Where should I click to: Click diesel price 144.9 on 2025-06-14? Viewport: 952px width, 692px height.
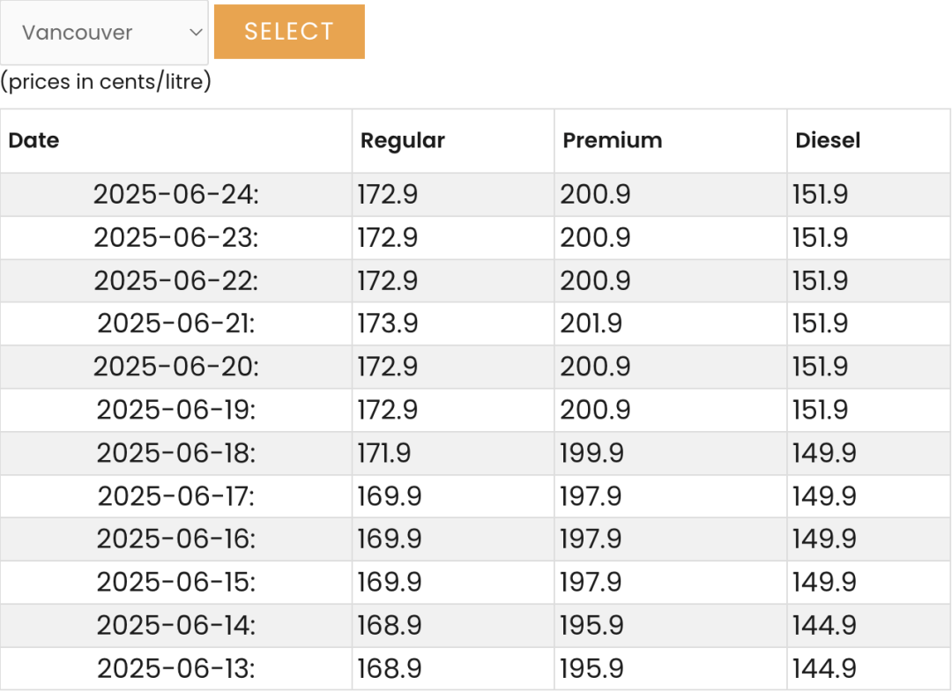[824, 626]
